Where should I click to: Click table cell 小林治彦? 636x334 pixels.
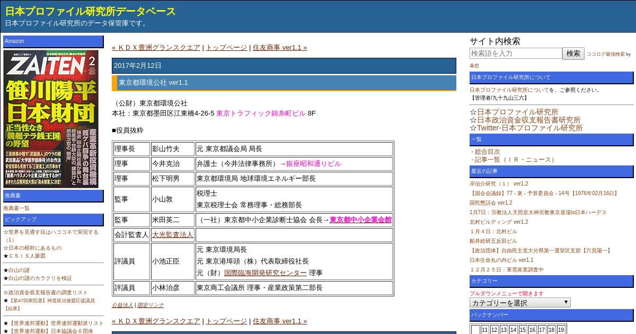tap(173, 288)
